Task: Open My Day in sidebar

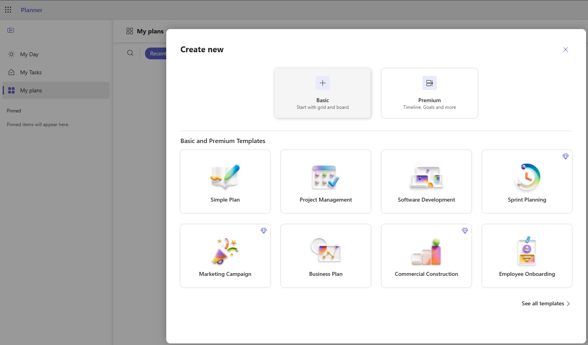Action: (29, 54)
